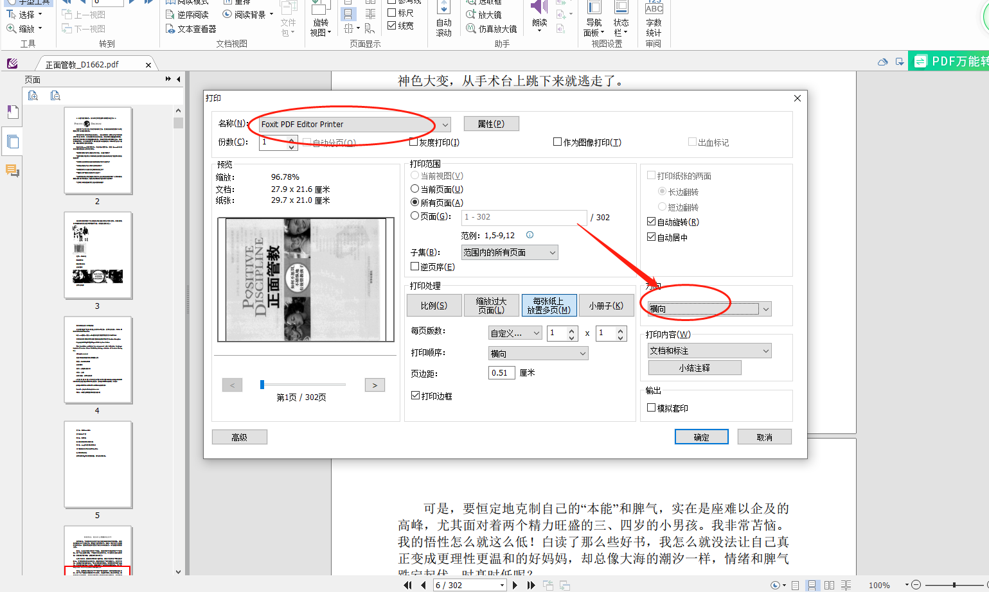Open the circled orientation dropdown showing 横向
Viewport: 989px width, 592px height.
(x=766, y=309)
